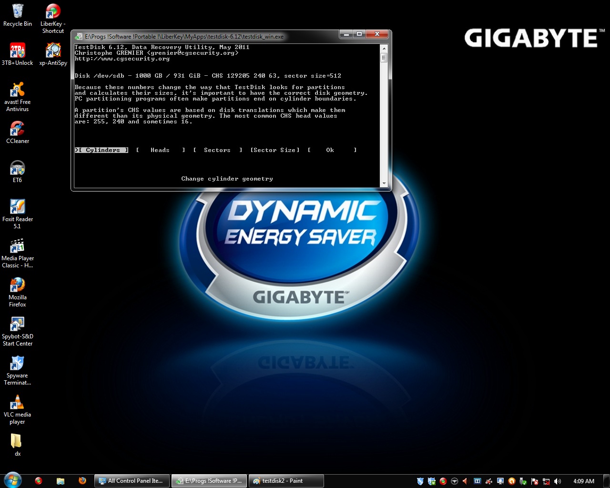Choose the Cylinders option in TestDisk
This screenshot has height=488, width=610.
(x=102, y=150)
